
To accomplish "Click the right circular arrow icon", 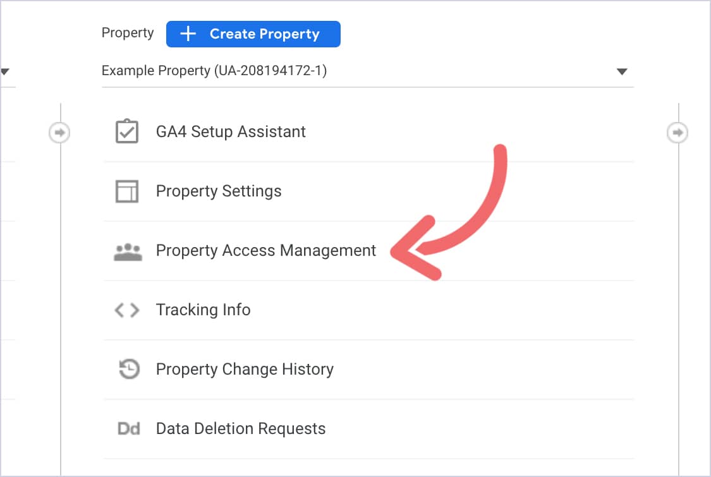I will [x=677, y=132].
